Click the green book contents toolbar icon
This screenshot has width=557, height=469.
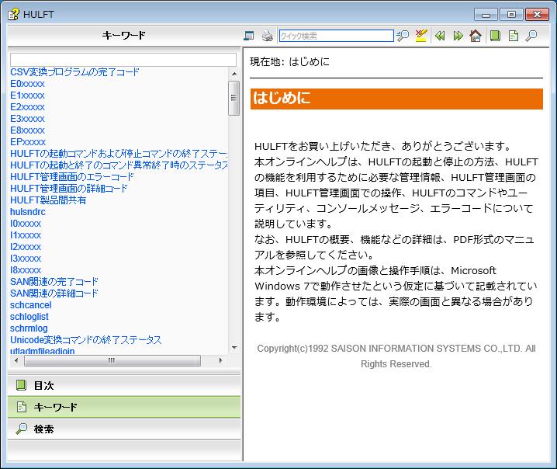click(x=495, y=36)
